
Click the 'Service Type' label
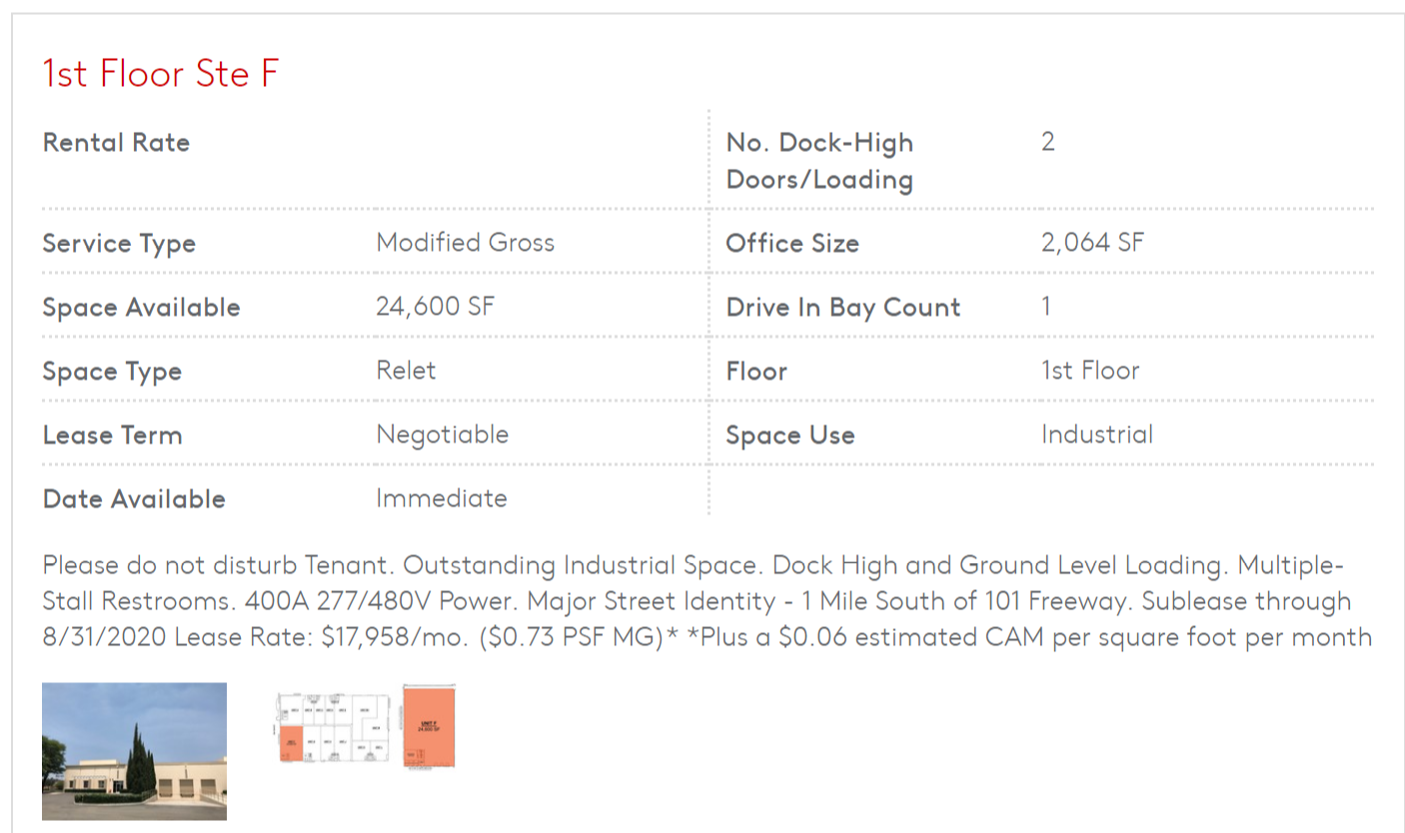coord(119,244)
